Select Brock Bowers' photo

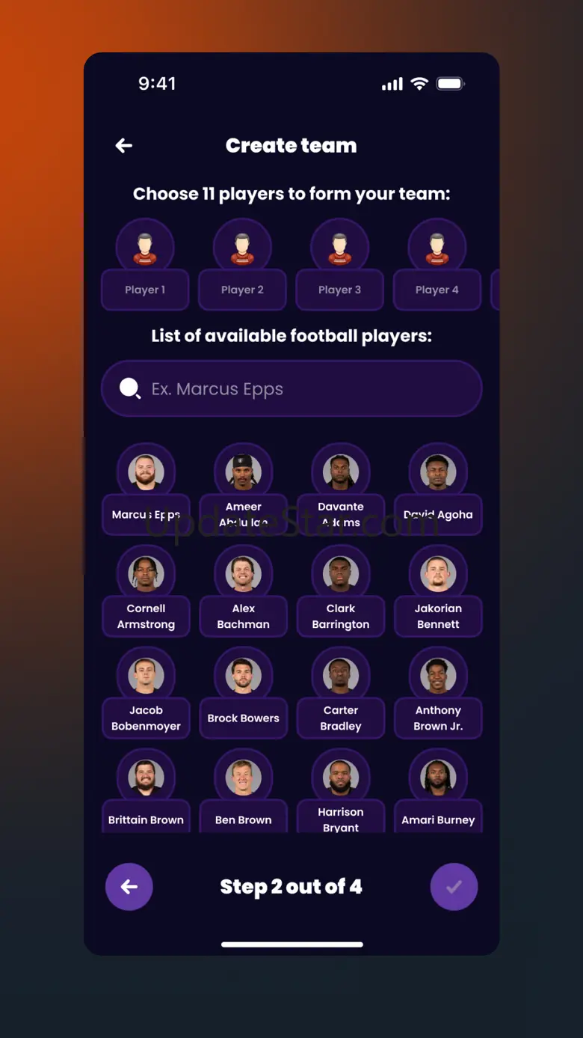[x=243, y=676]
